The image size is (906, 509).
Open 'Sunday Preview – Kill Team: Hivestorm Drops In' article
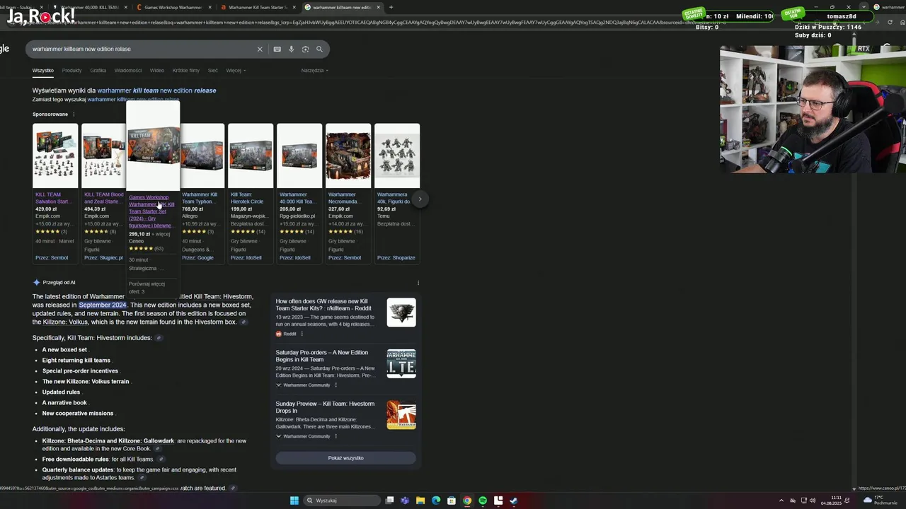click(x=325, y=407)
